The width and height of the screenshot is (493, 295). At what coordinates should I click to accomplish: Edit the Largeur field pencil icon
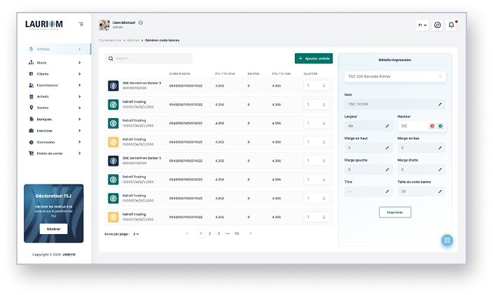pos(387,126)
